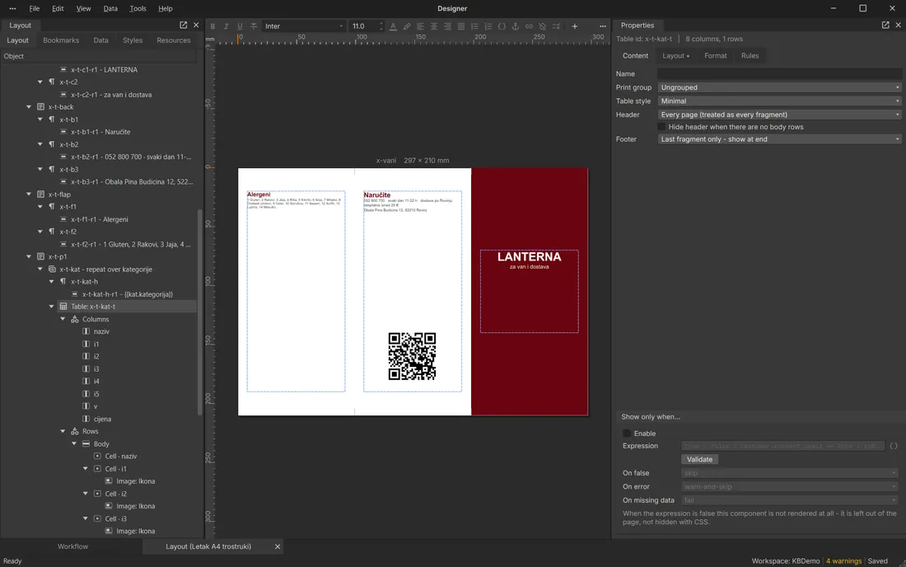Insert a hyperlink
Screen dimensions: 906x567
(x=529, y=26)
